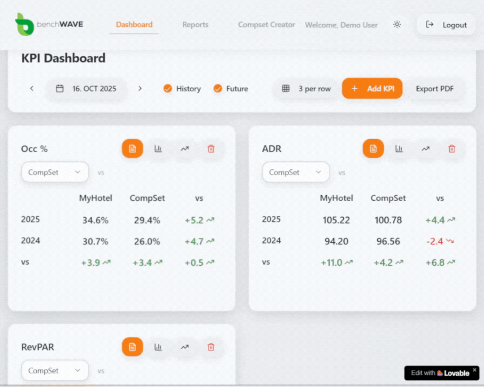This screenshot has height=387, width=484.
Task: Delete the ADR KPI card
Action: tap(452, 149)
